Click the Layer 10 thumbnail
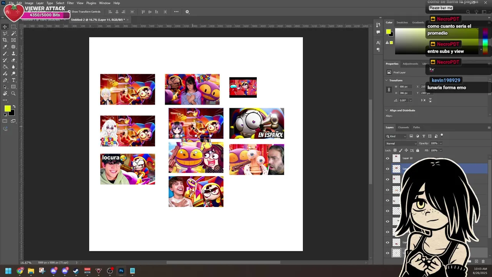 point(396,158)
